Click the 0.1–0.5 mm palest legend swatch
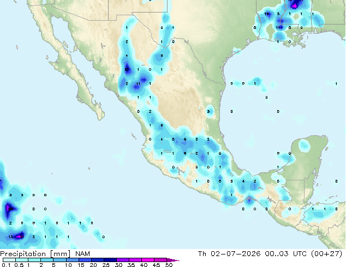 coord(9,260)
